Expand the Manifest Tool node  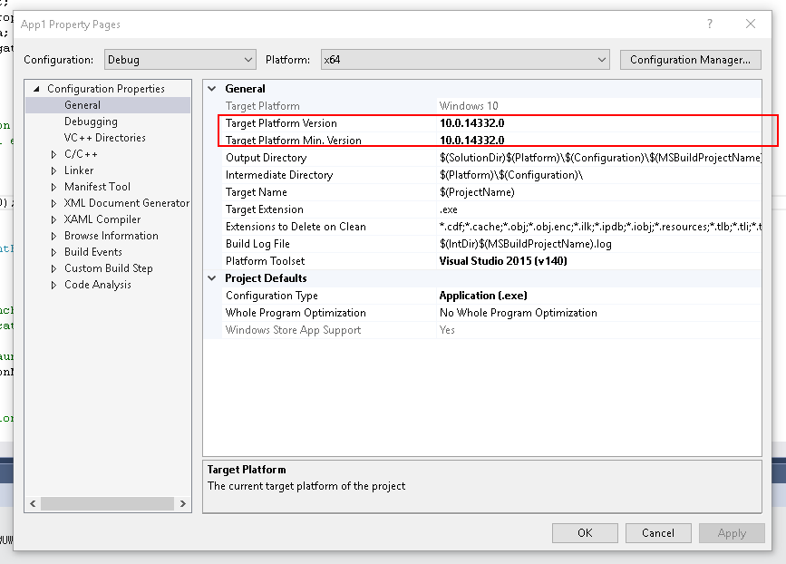(53, 188)
